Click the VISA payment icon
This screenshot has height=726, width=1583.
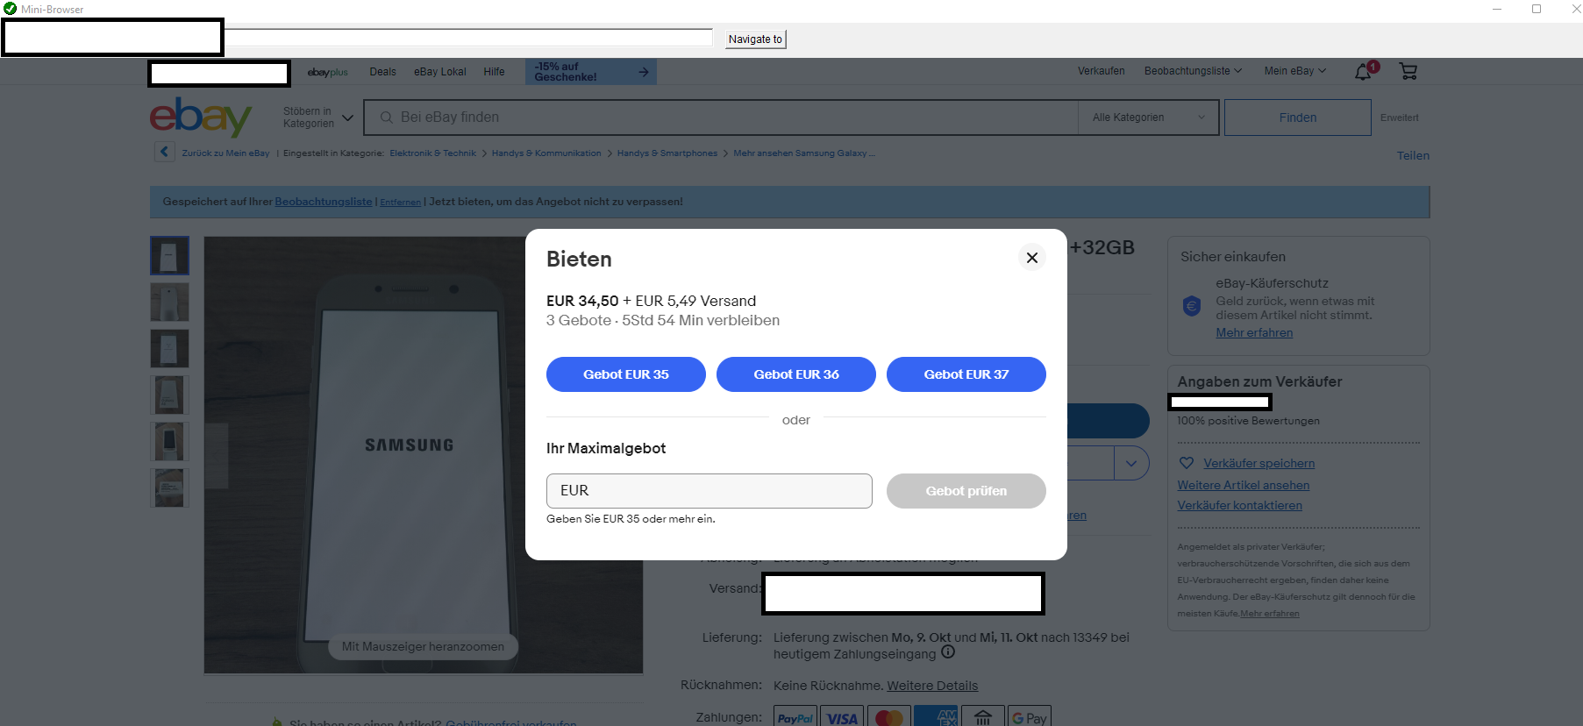(x=842, y=716)
